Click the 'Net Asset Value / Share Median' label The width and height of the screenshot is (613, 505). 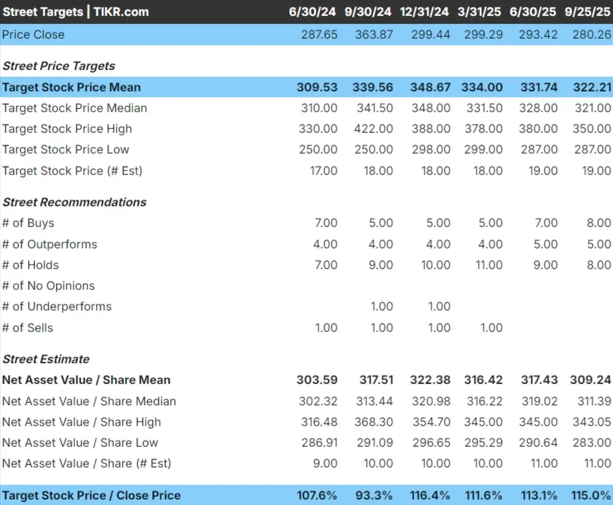pyautogui.click(x=89, y=401)
